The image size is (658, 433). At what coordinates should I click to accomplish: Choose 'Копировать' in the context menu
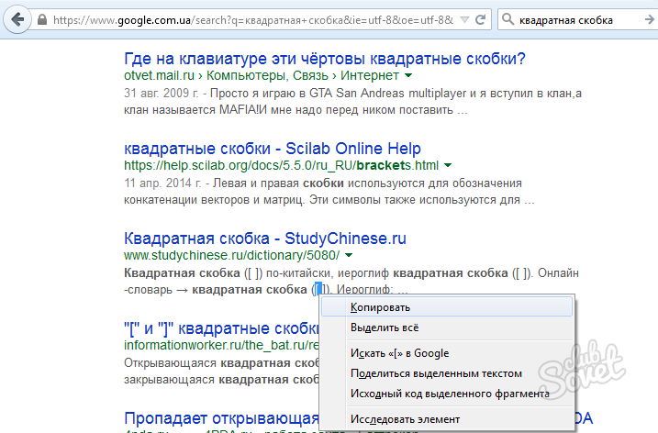pyautogui.click(x=380, y=307)
